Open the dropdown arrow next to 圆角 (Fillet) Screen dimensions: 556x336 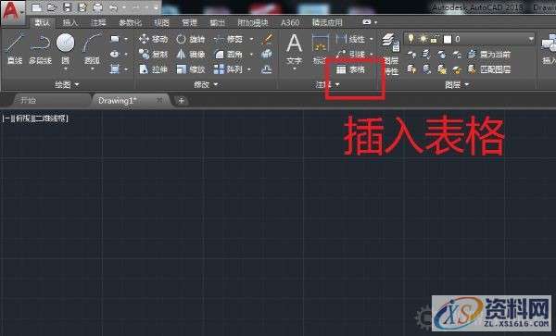coord(251,55)
